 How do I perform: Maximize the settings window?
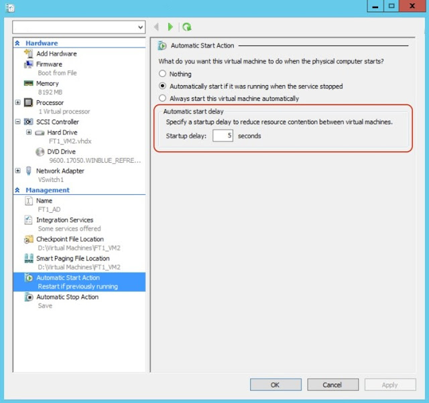pyautogui.click(x=391, y=6)
